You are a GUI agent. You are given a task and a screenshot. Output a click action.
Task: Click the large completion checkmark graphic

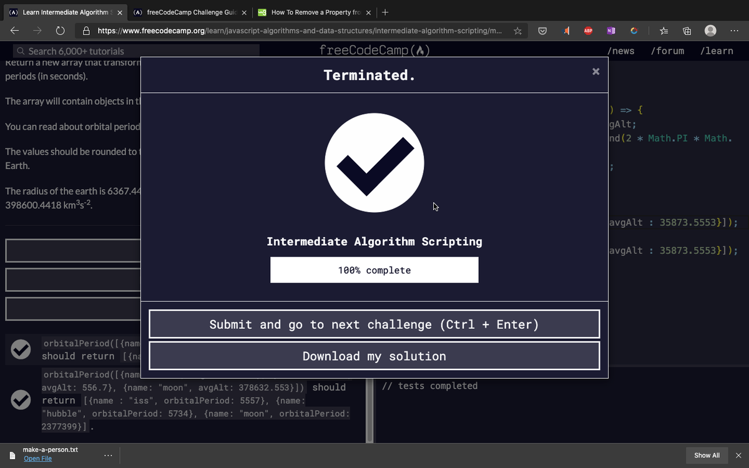[374, 163]
